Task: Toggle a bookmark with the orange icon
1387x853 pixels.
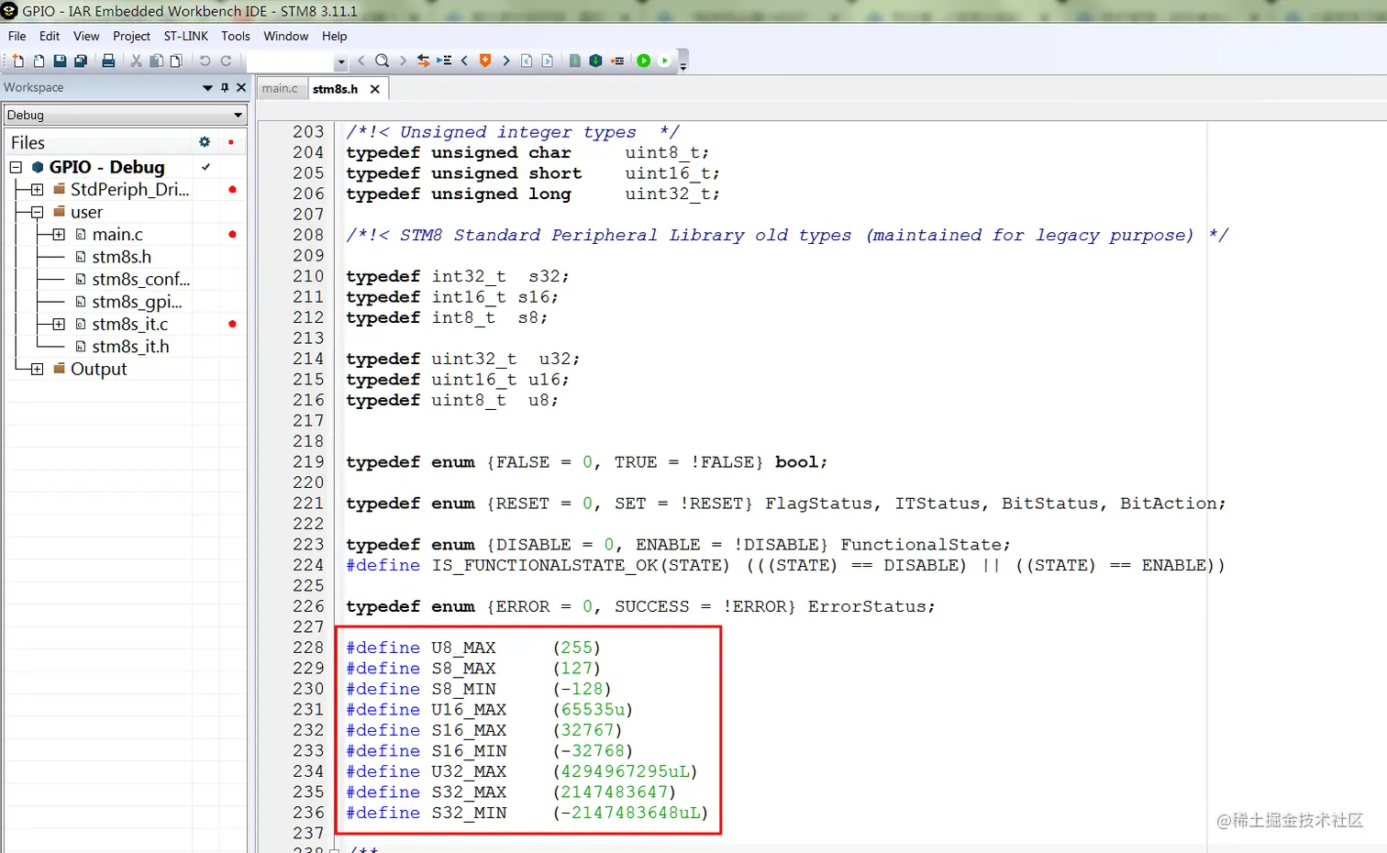Action: click(485, 61)
